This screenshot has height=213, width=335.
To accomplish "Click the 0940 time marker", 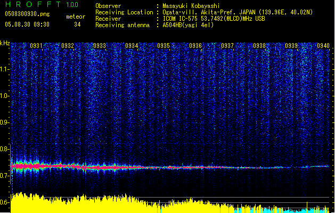I will 323,46.
